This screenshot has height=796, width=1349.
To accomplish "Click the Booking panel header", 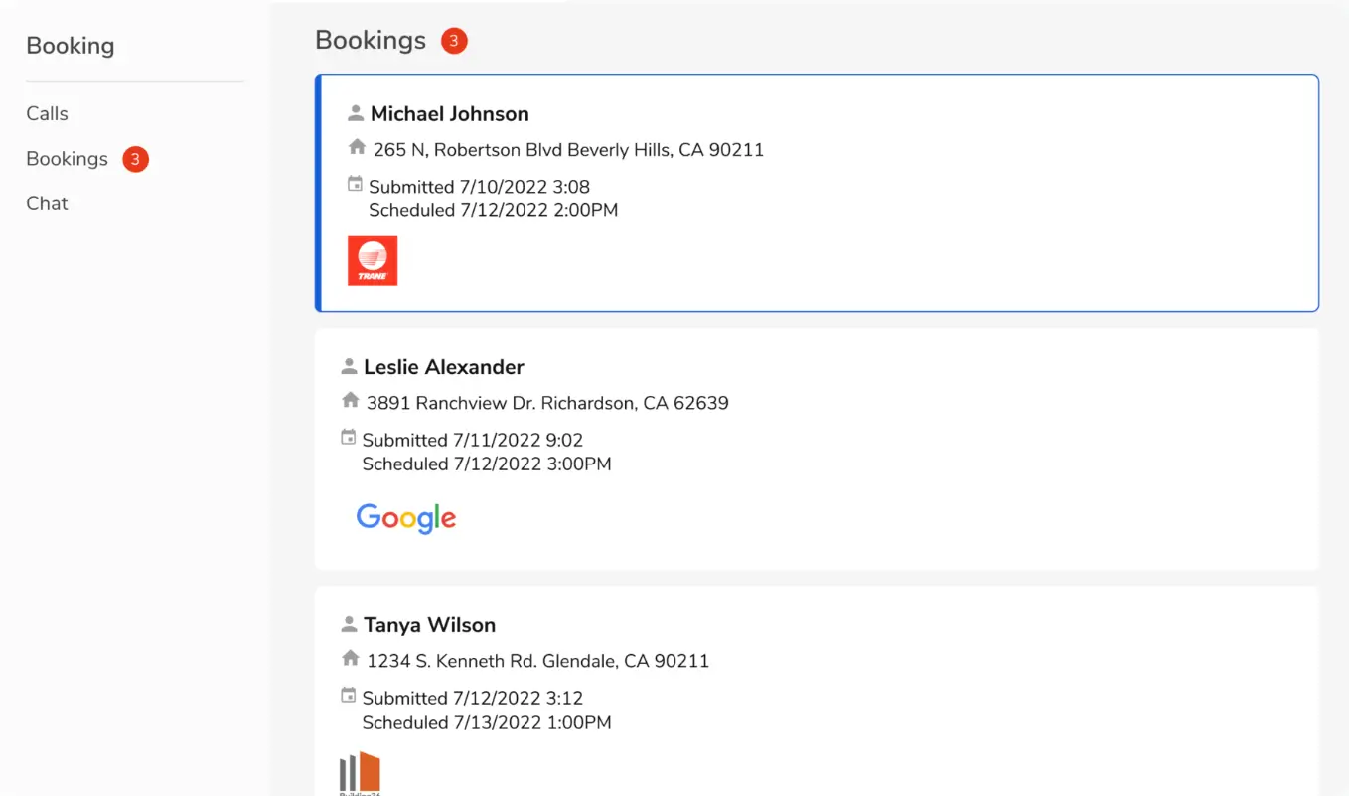I will click(x=70, y=45).
